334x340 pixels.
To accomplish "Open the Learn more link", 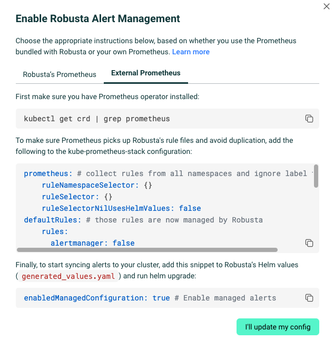I will tap(191, 52).
